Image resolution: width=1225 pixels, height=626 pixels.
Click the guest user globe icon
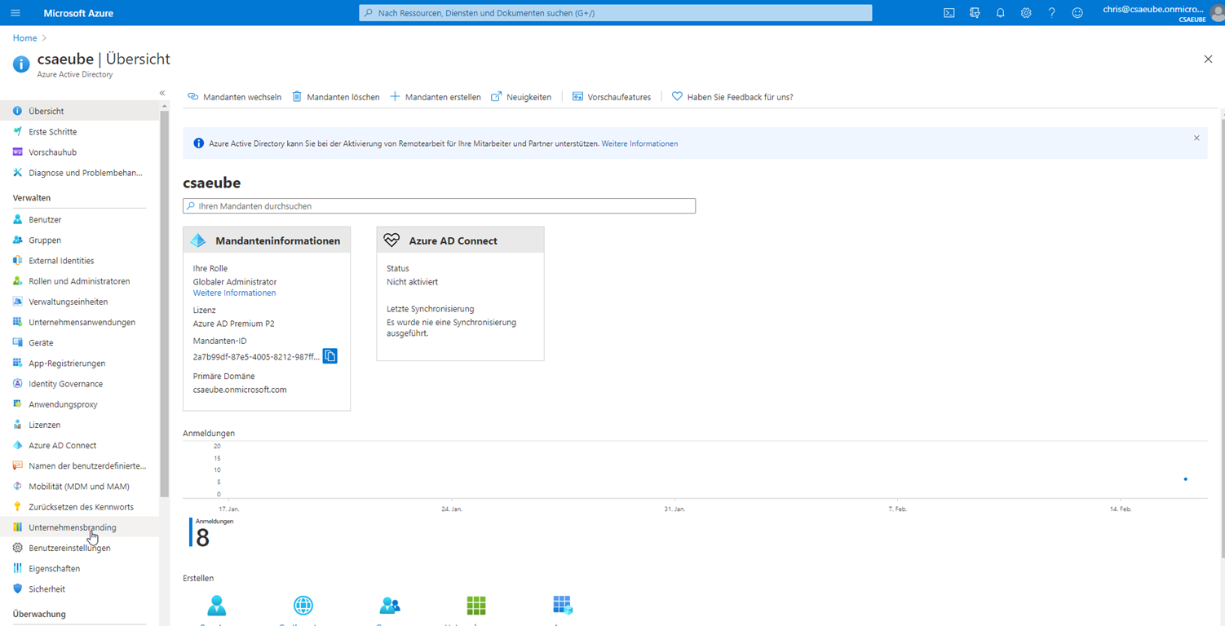[303, 606]
